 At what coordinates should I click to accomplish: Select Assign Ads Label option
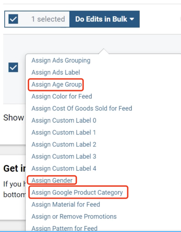[x=56, y=72]
